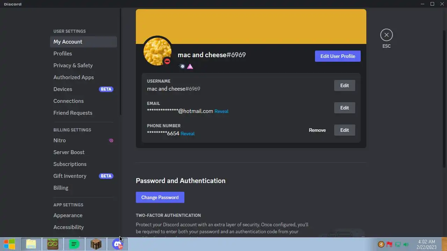The width and height of the screenshot is (447, 251).
Task: Open Appearance app settings
Action: (83, 215)
